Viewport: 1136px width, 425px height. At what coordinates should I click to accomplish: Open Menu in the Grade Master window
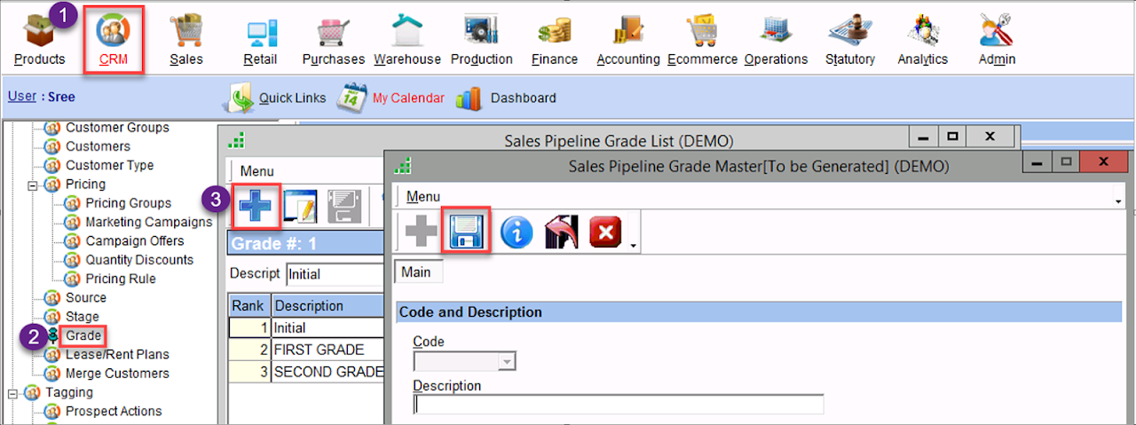tap(423, 196)
